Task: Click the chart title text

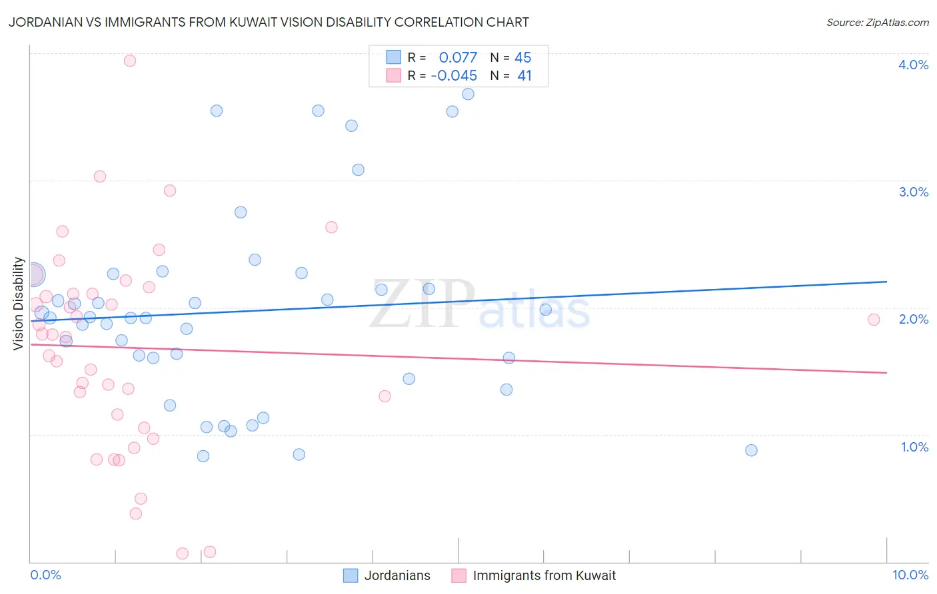Action: click(x=269, y=22)
